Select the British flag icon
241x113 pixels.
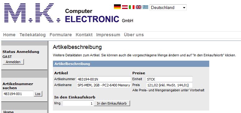coord(139,7)
